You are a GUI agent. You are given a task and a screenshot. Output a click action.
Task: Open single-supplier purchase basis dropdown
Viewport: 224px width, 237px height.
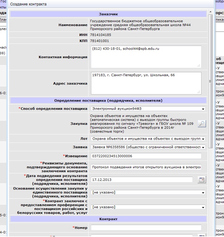click(x=148, y=192)
